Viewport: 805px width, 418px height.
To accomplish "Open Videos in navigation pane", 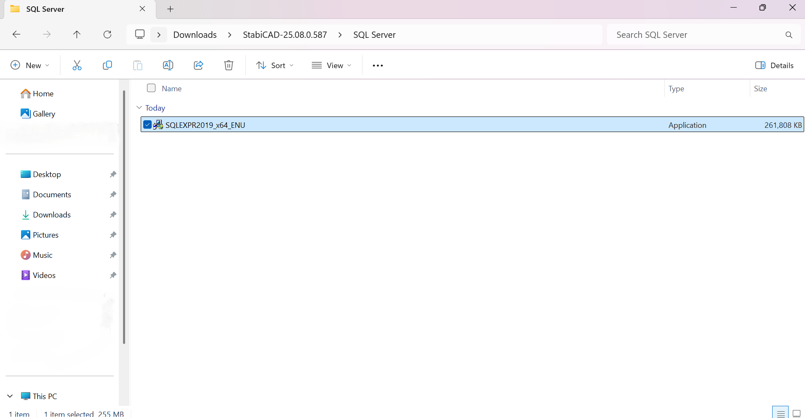I will pyautogui.click(x=38, y=275).
